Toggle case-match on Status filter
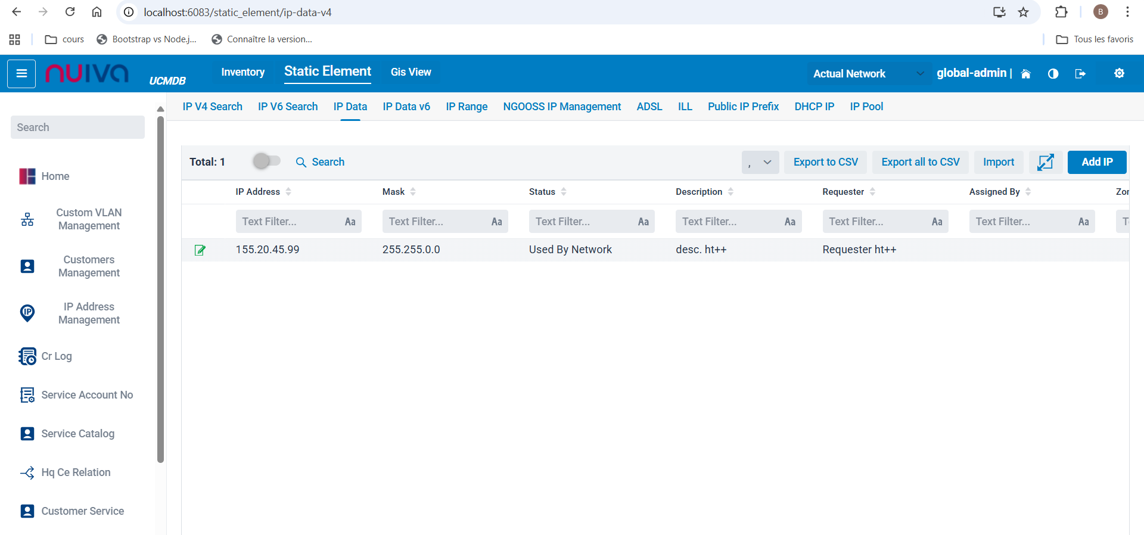The image size is (1144, 535). 643,222
